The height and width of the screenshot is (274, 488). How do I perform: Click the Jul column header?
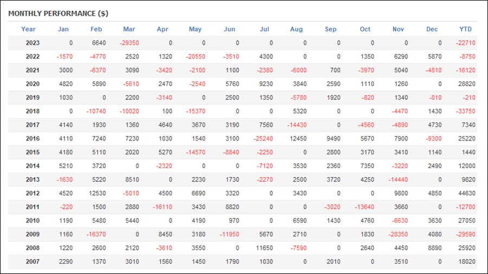(264, 29)
